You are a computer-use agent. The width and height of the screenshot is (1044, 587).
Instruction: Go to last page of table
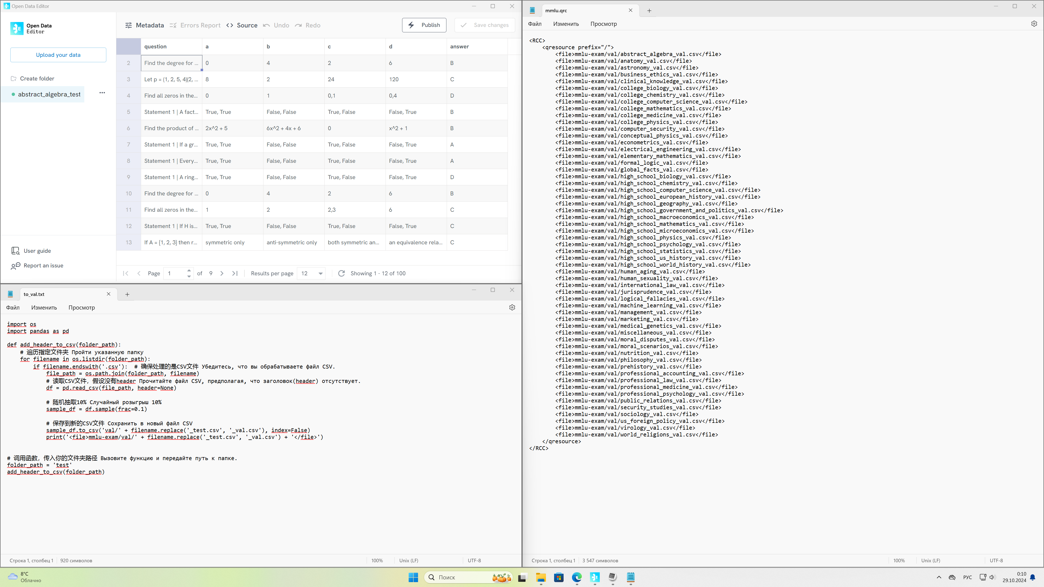[235, 273]
